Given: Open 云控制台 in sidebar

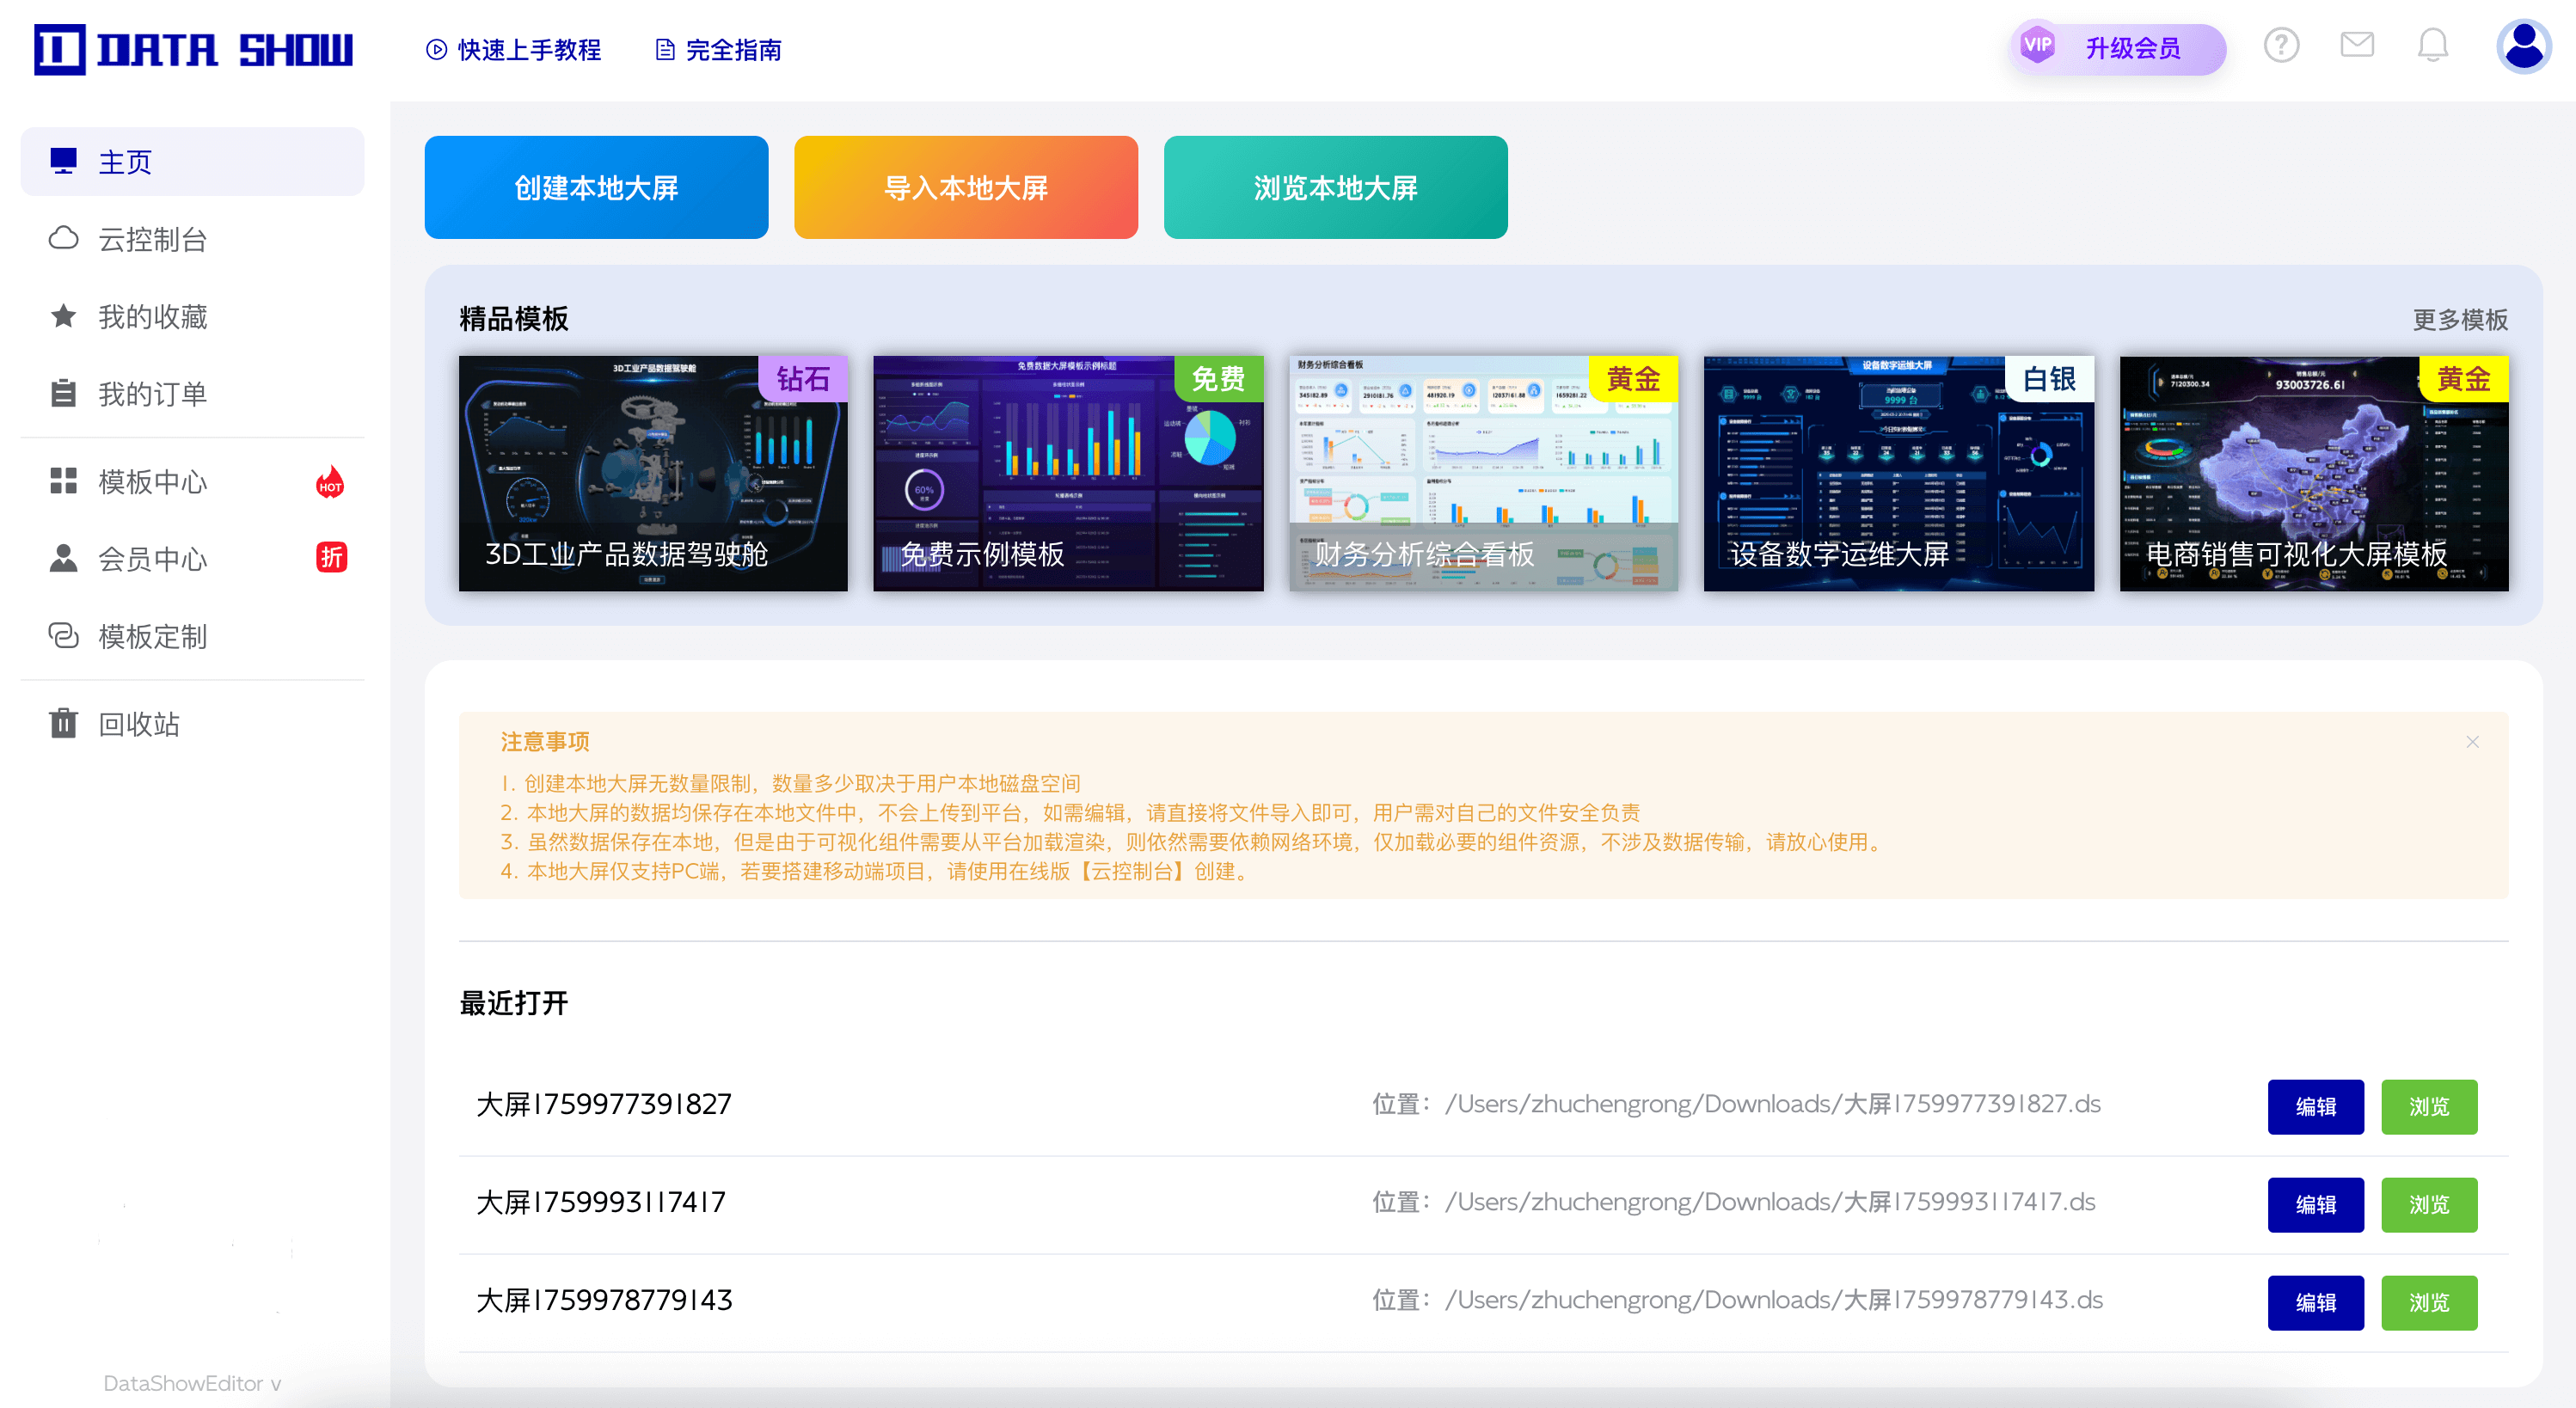Looking at the screenshot, I should pyautogui.click(x=152, y=240).
